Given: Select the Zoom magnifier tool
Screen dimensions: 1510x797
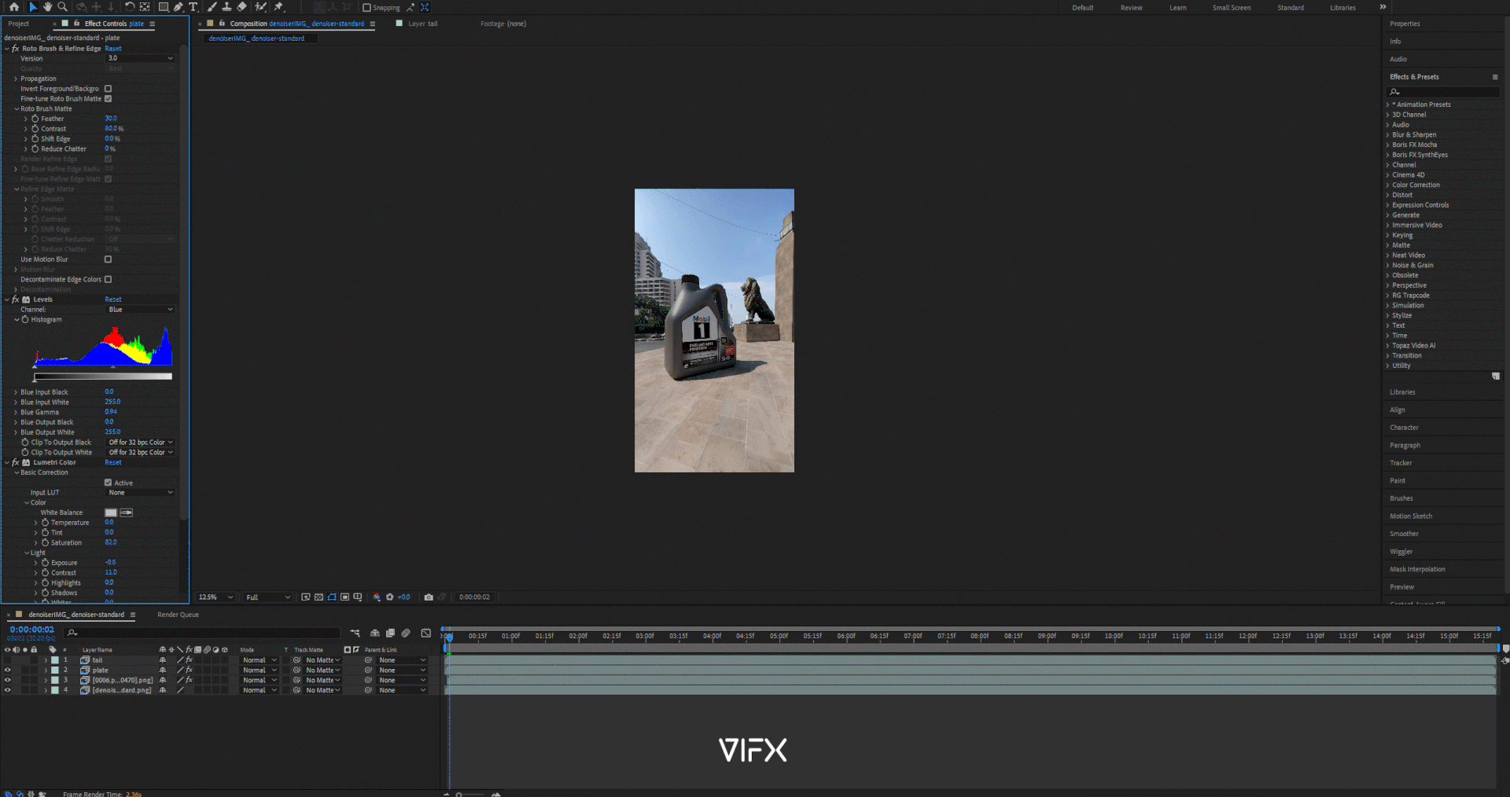Looking at the screenshot, I should pos(62,7).
